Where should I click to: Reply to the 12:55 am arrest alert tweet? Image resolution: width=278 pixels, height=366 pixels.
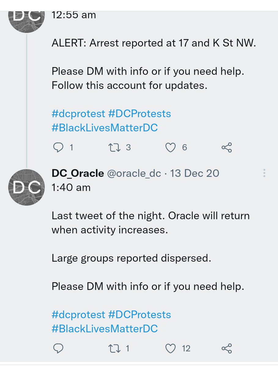tap(58, 148)
